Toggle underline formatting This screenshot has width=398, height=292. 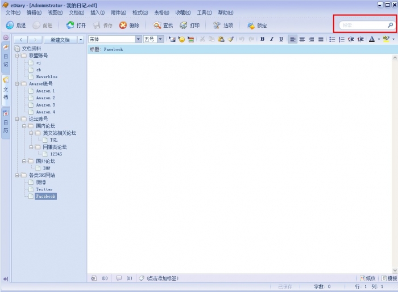pos(281,39)
